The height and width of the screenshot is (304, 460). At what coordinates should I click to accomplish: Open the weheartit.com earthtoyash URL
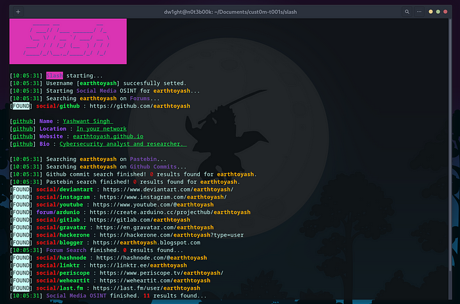coord(155,280)
